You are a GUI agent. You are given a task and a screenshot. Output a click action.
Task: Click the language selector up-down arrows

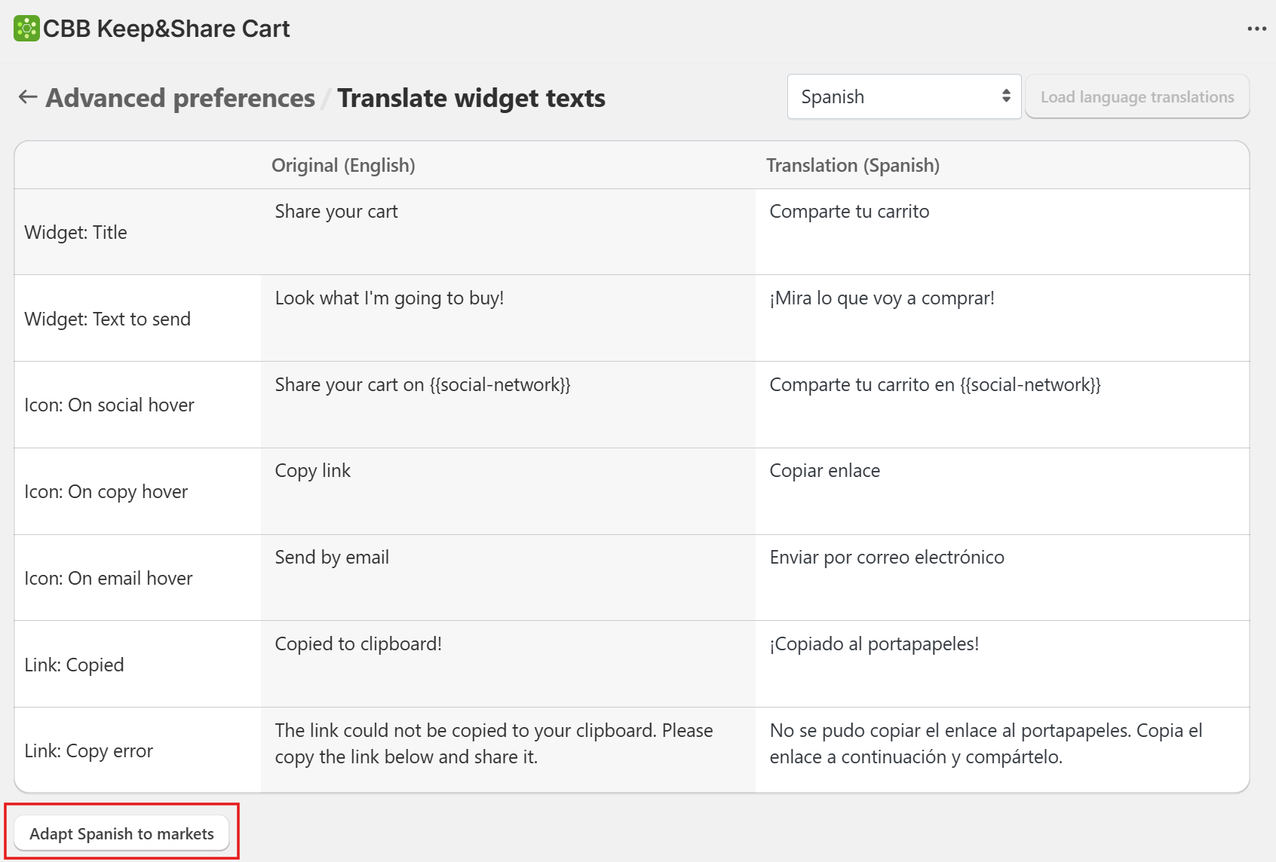point(1006,96)
